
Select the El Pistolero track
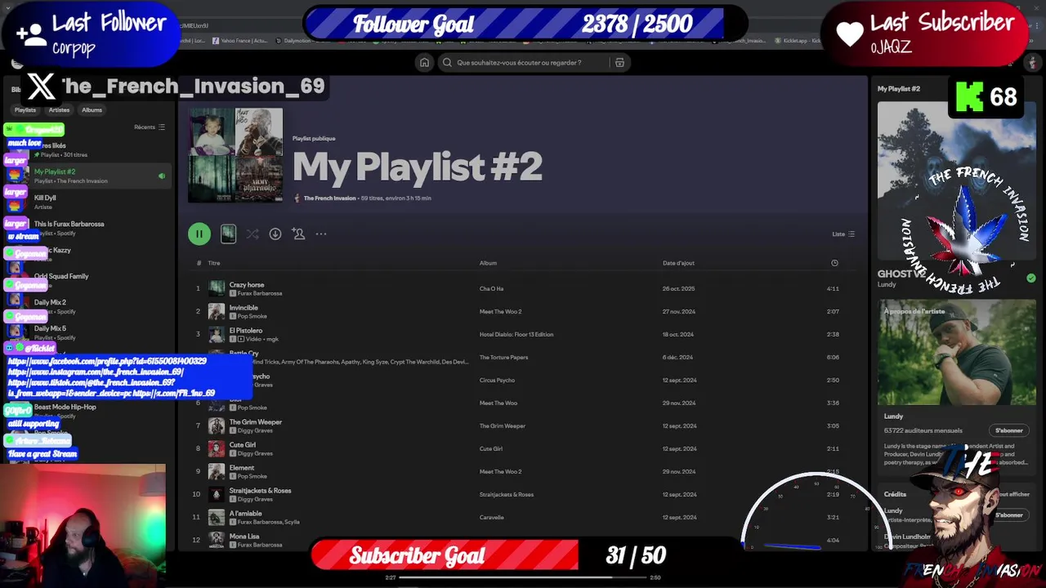point(246,331)
